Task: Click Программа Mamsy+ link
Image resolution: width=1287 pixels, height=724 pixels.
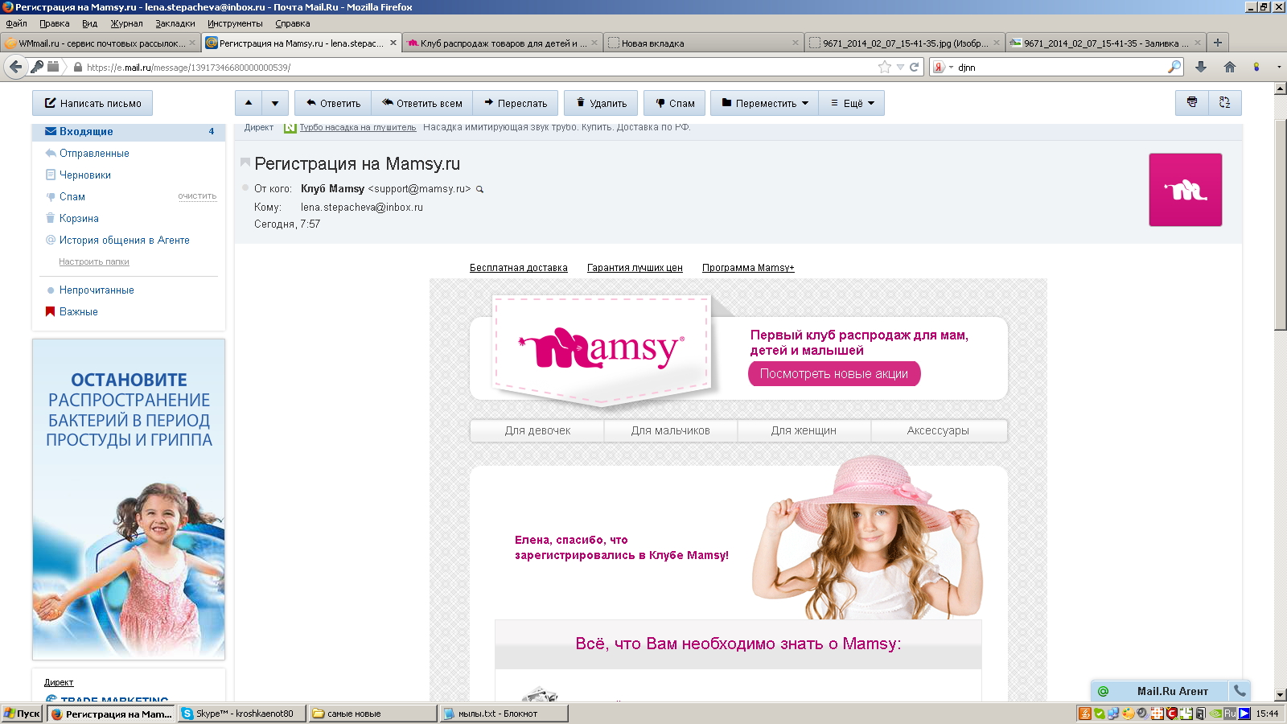Action: 748,268
